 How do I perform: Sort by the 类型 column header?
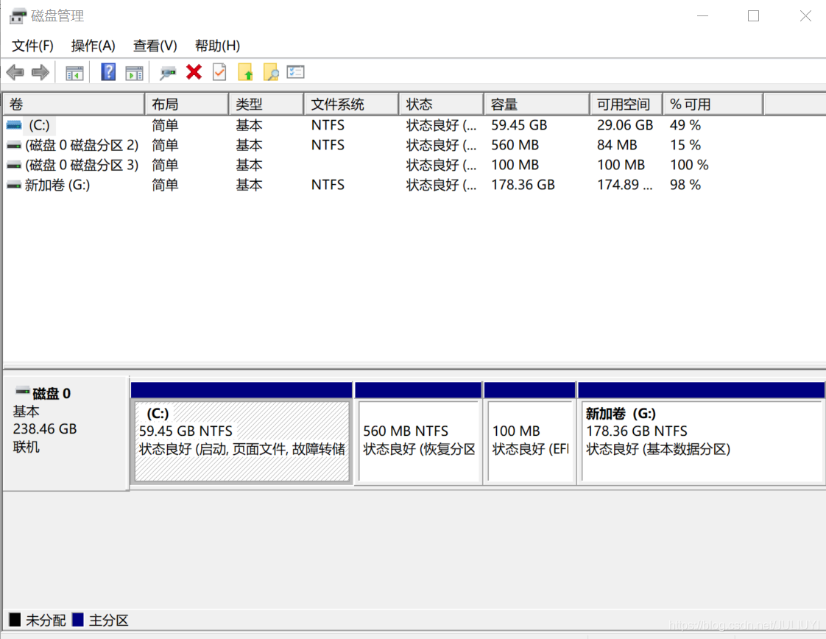click(266, 105)
